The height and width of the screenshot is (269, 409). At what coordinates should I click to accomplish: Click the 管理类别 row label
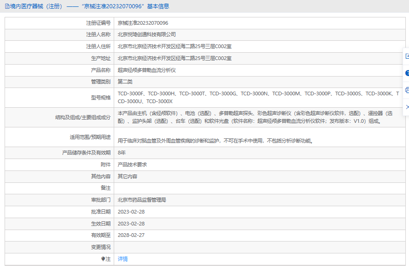coord(101,82)
